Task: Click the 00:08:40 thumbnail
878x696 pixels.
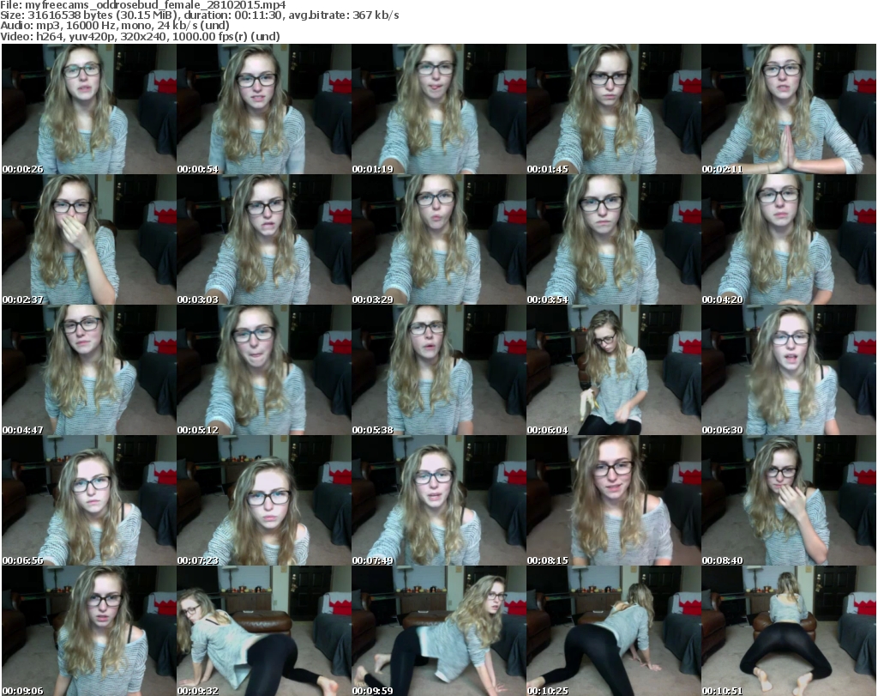Action: click(789, 501)
